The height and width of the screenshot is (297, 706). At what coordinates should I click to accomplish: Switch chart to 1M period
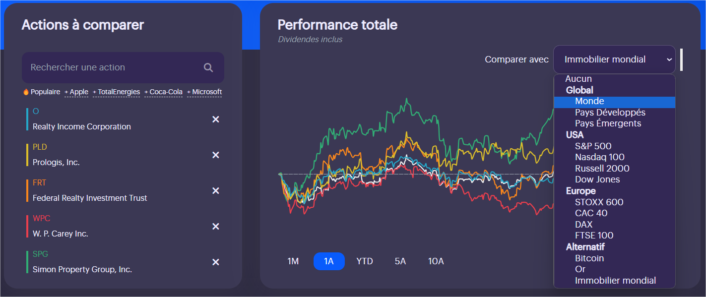point(293,261)
